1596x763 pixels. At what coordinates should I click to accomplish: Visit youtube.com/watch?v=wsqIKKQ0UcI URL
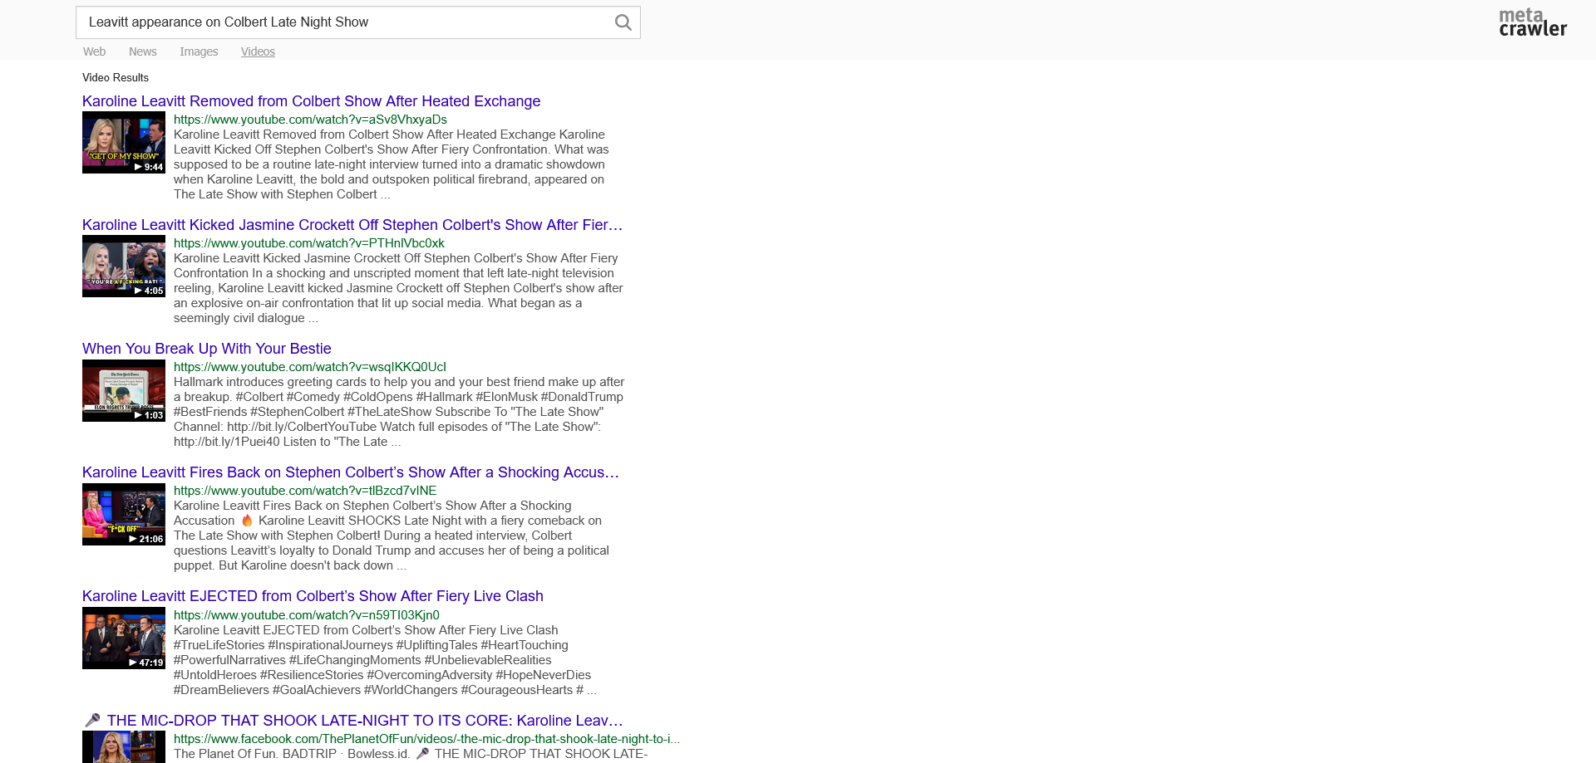tap(310, 367)
